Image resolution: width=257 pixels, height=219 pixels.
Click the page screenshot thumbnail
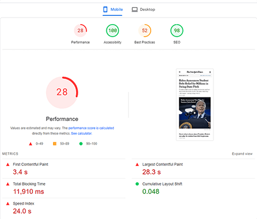[195, 105]
